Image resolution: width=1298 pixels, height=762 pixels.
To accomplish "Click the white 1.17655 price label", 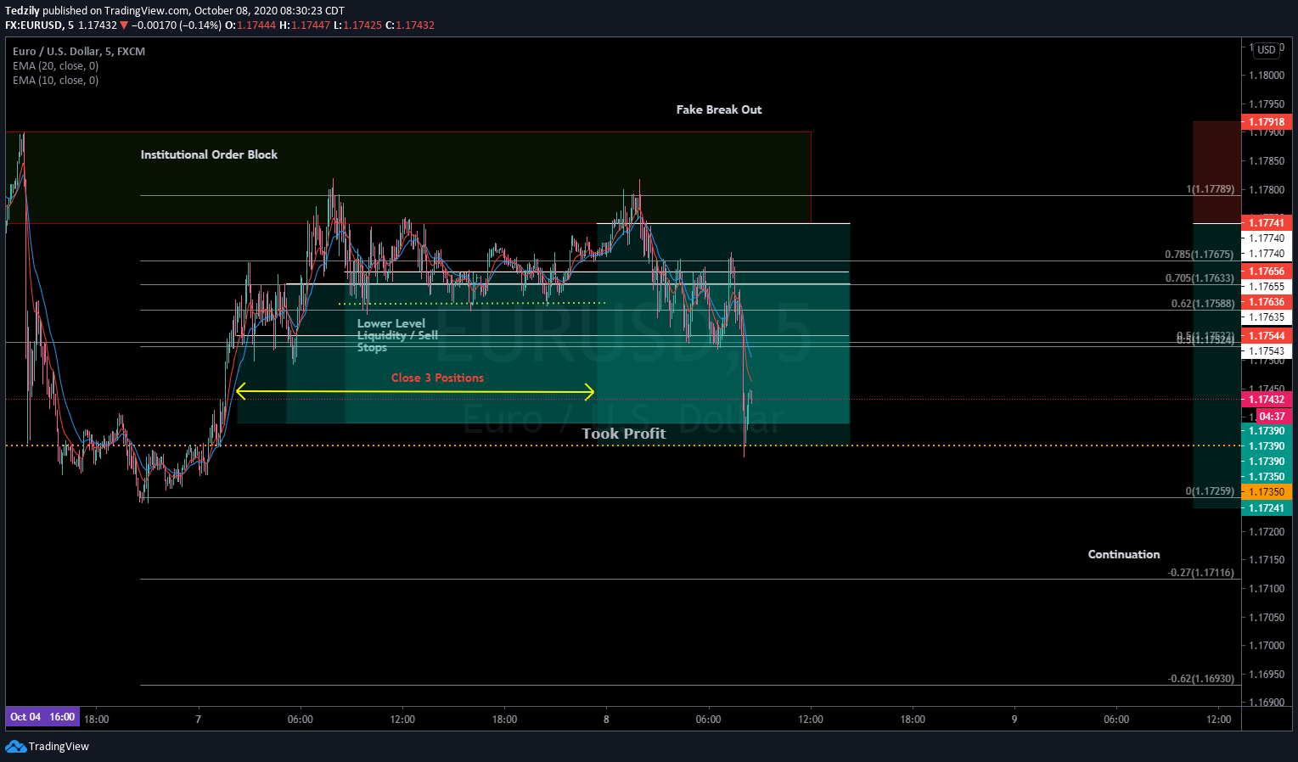I will pos(1267,287).
